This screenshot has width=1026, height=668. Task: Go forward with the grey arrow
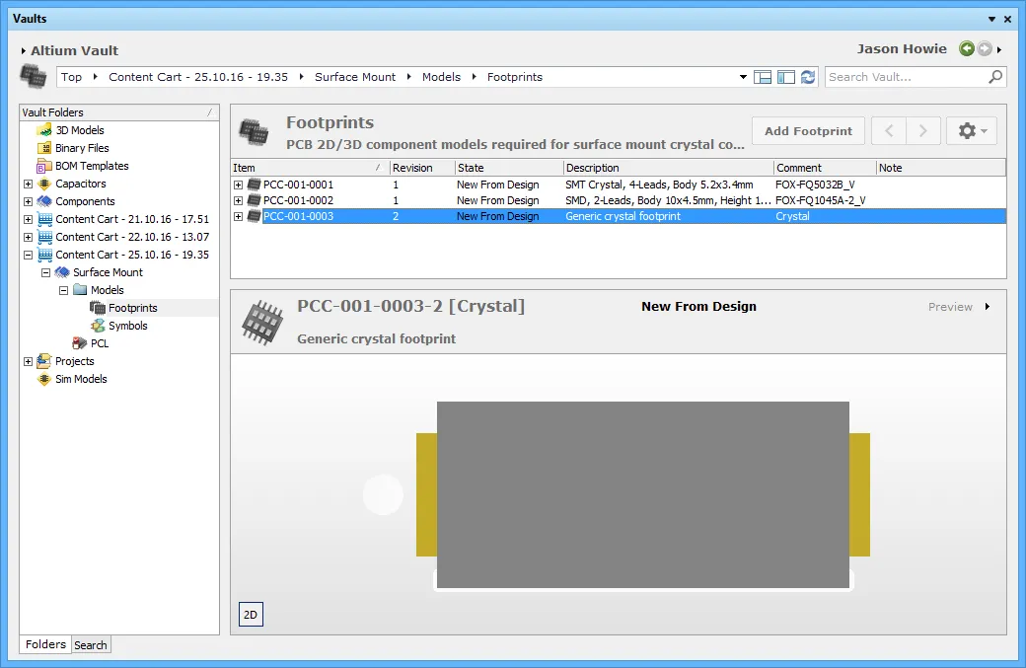(x=985, y=48)
